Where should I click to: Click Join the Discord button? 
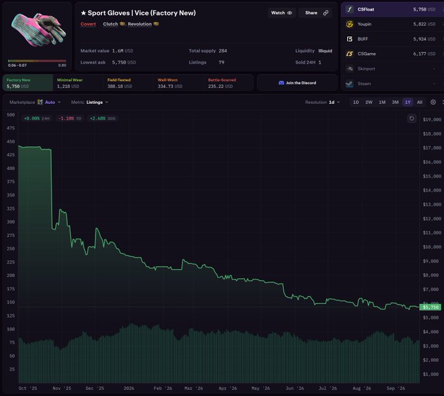coord(298,83)
